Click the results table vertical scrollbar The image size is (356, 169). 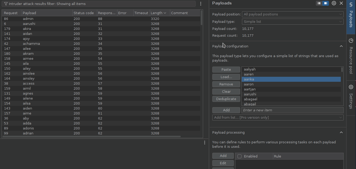[x=202, y=18]
